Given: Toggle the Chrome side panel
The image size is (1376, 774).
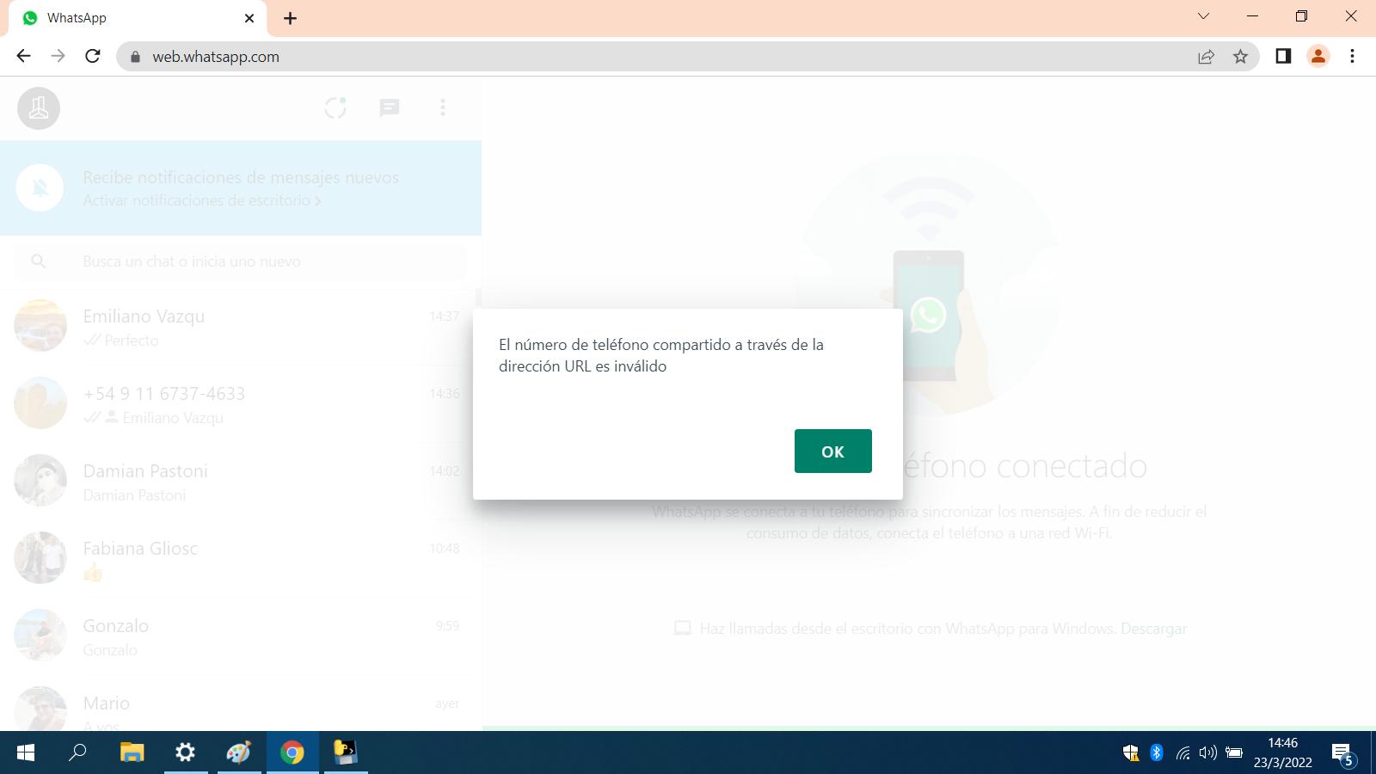Looking at the screenshot, I should point(1283,57).
